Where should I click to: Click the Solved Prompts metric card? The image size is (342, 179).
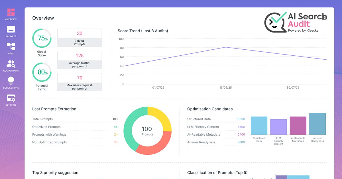(x=80, y=37)
